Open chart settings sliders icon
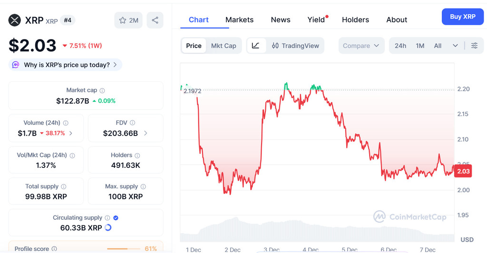 coord(474,46)
